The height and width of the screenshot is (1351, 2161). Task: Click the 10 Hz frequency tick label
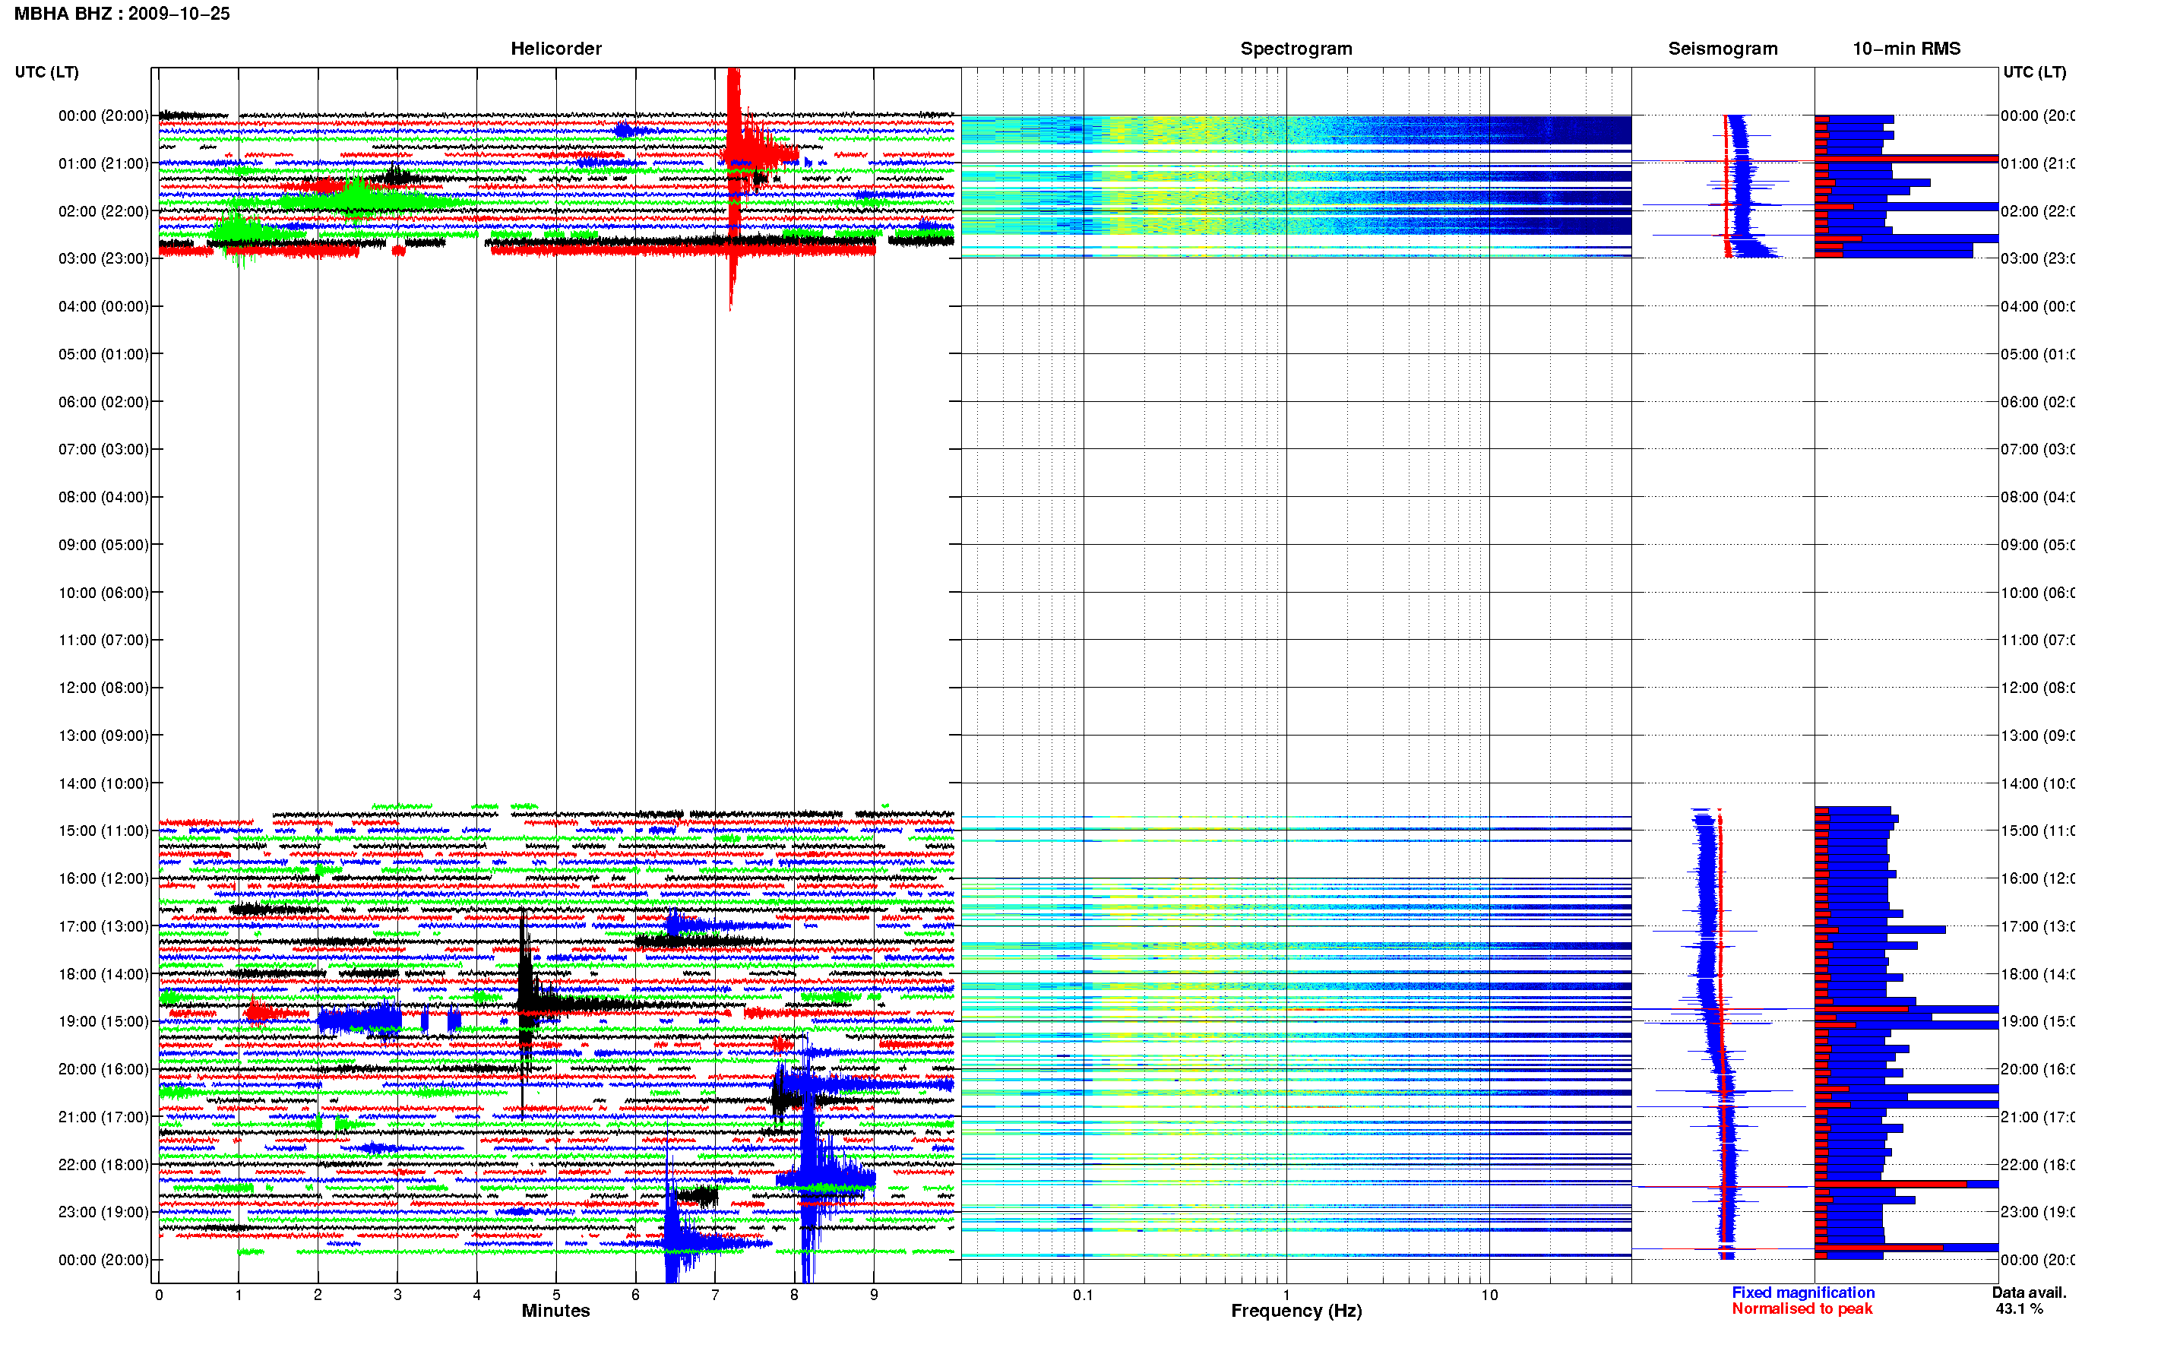[1489, 1295]
